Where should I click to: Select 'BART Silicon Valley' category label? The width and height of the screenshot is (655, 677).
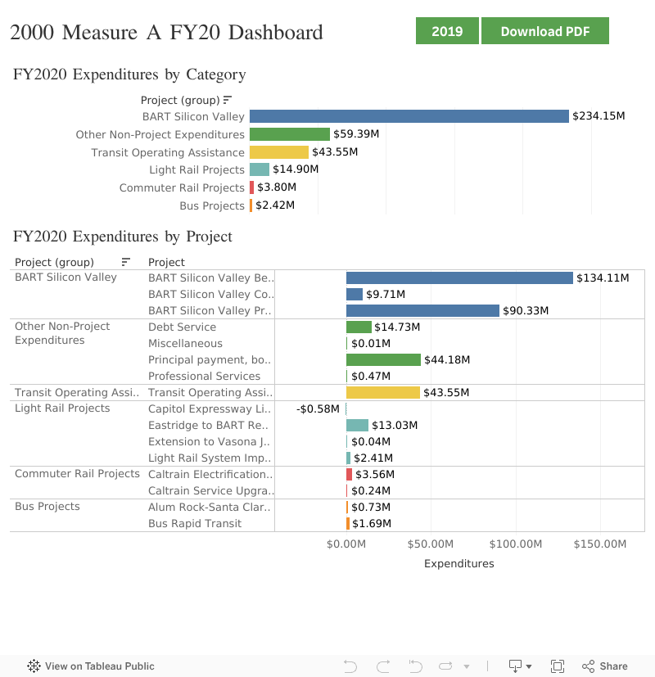[x=193, y=116]
